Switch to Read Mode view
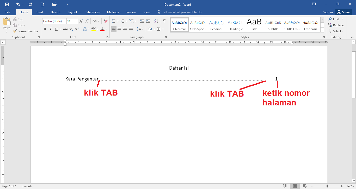The image size is (356, 189). [x=285, y=186]
